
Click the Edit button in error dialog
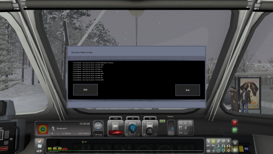tap(85, 90)
